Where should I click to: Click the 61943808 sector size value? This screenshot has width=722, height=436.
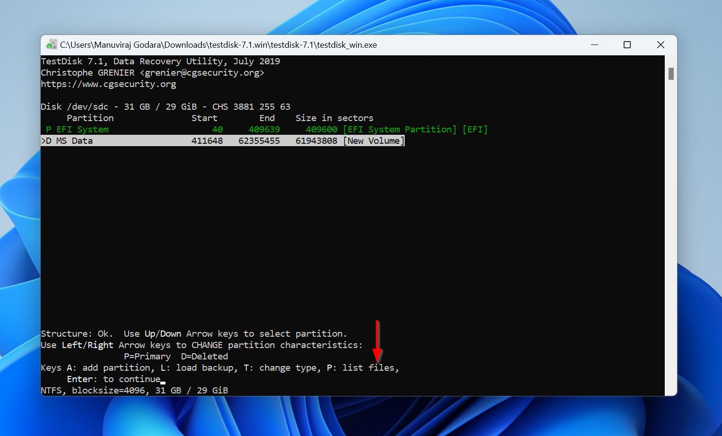pyautogui.click(x=316, y=141)
